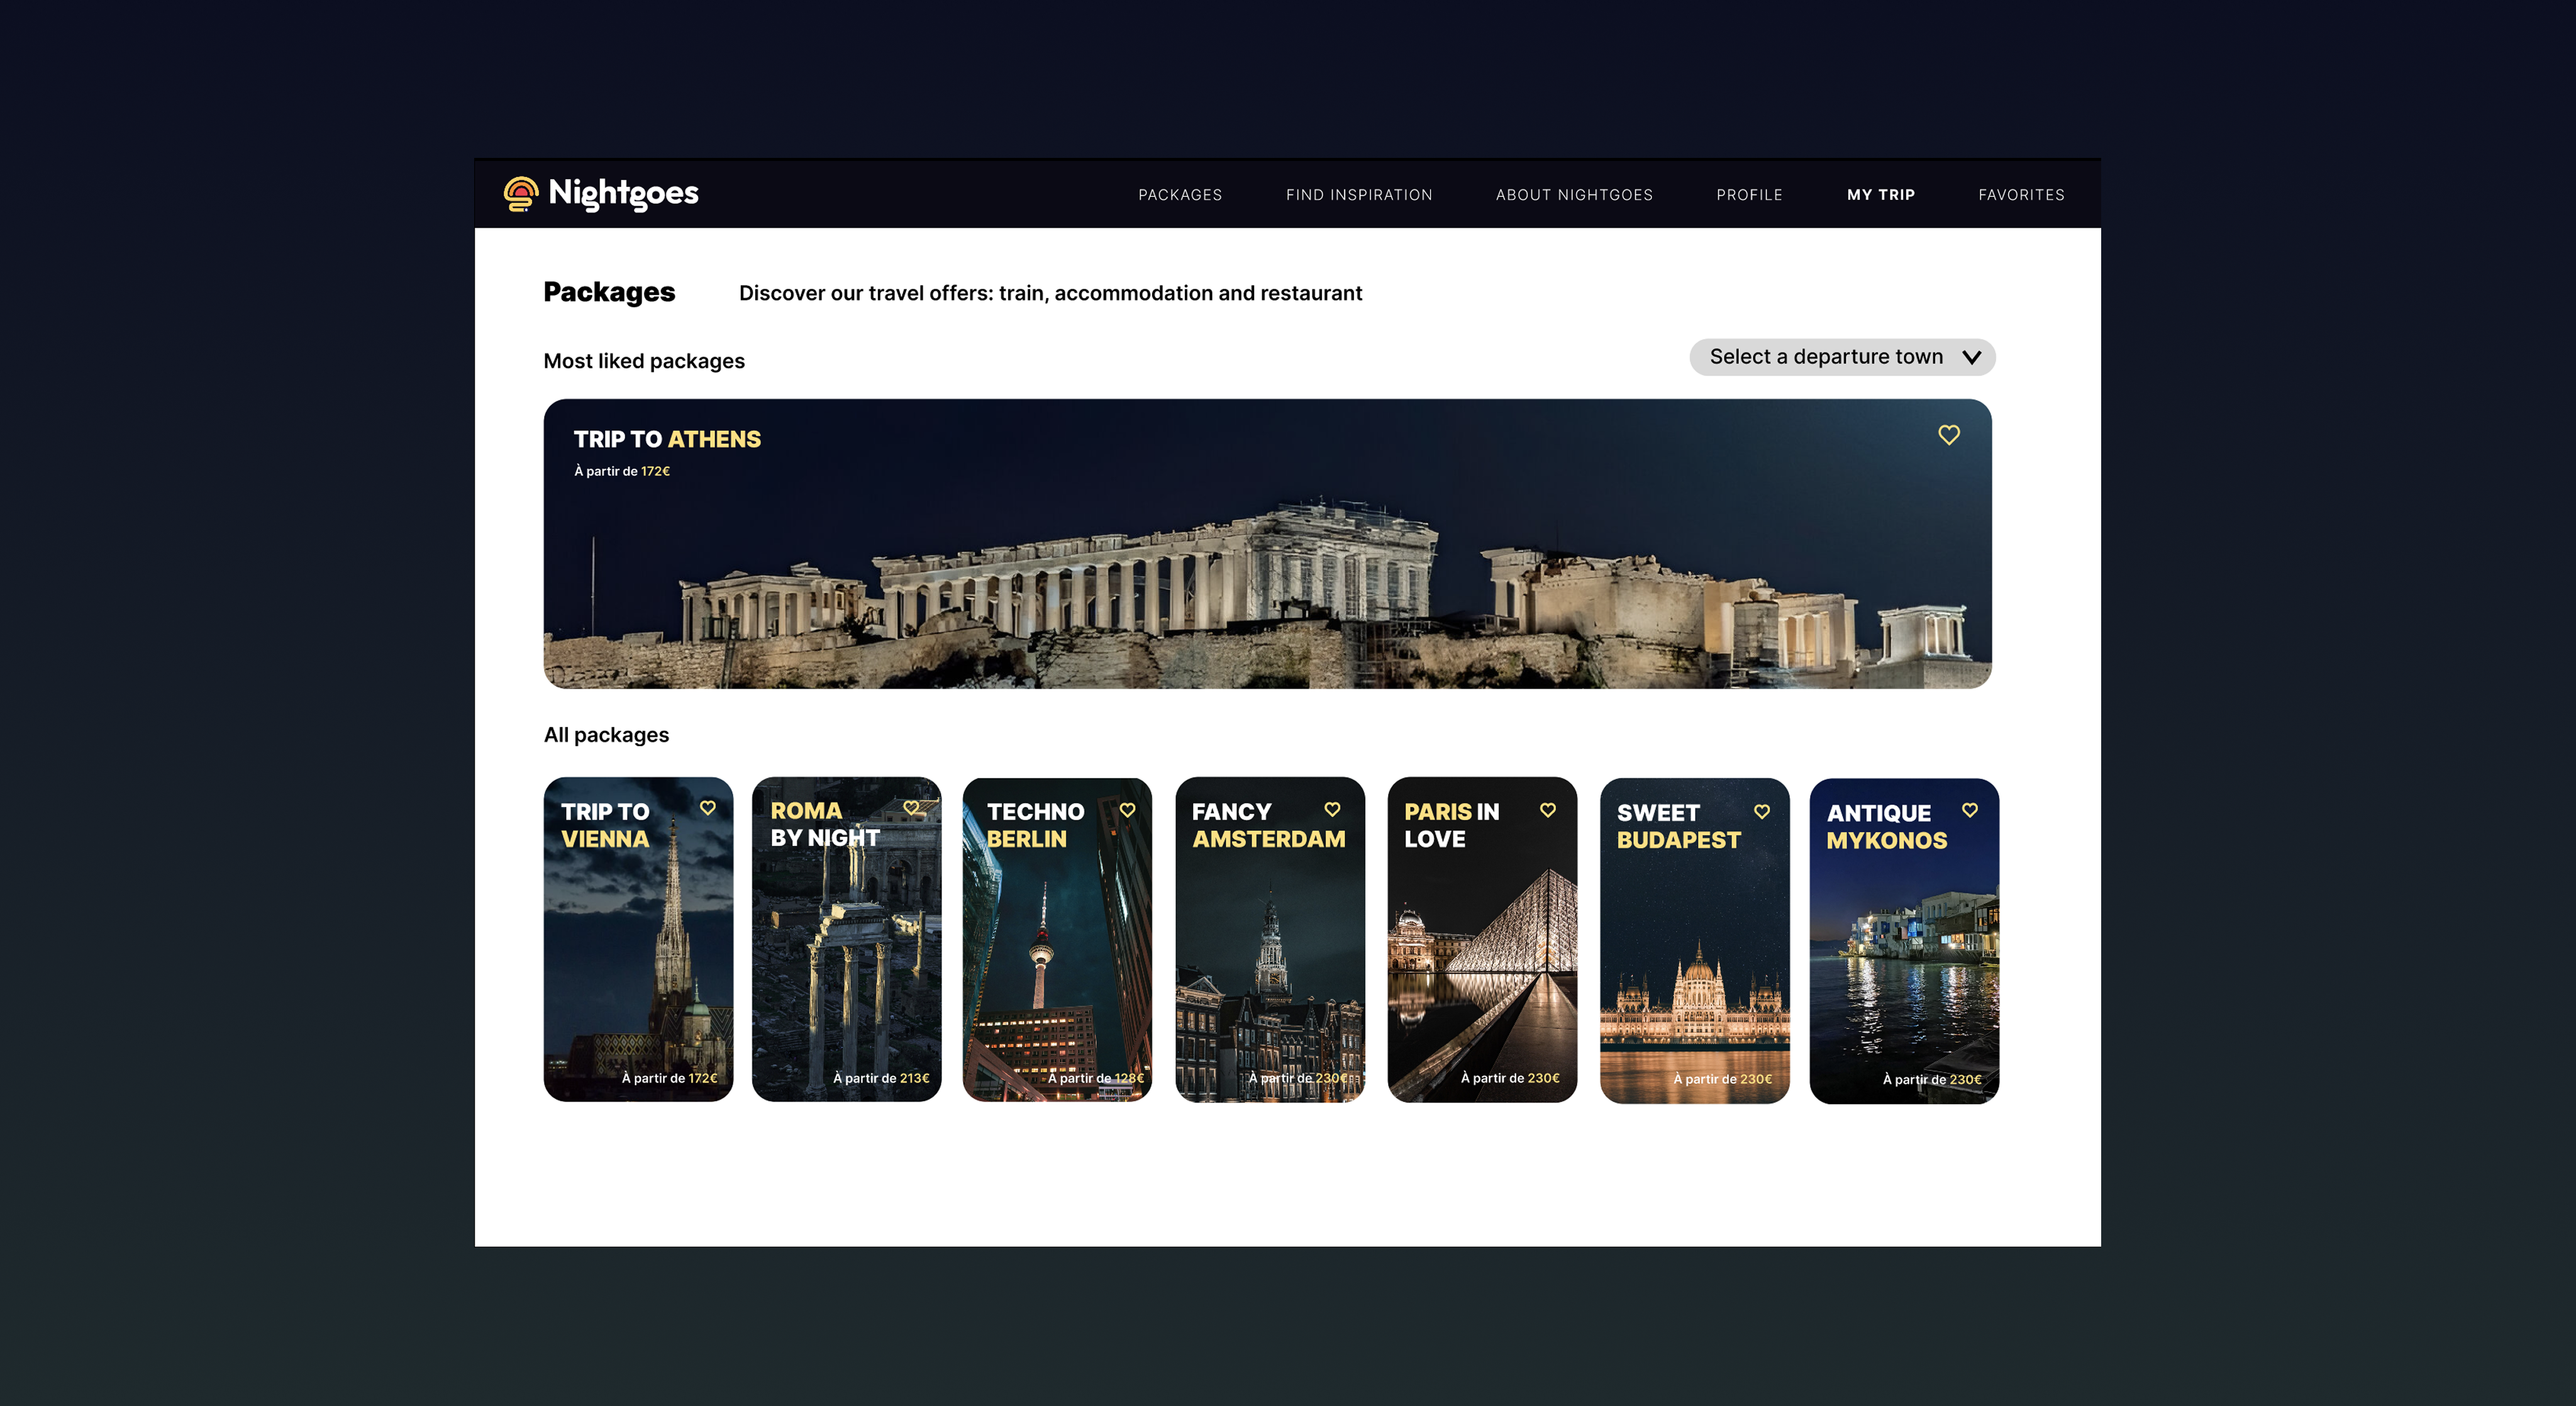The width and height of the screenshot is (2576, 1406).
Task: Open About Nightgoes in navigation
Action: click(1573, 195)
